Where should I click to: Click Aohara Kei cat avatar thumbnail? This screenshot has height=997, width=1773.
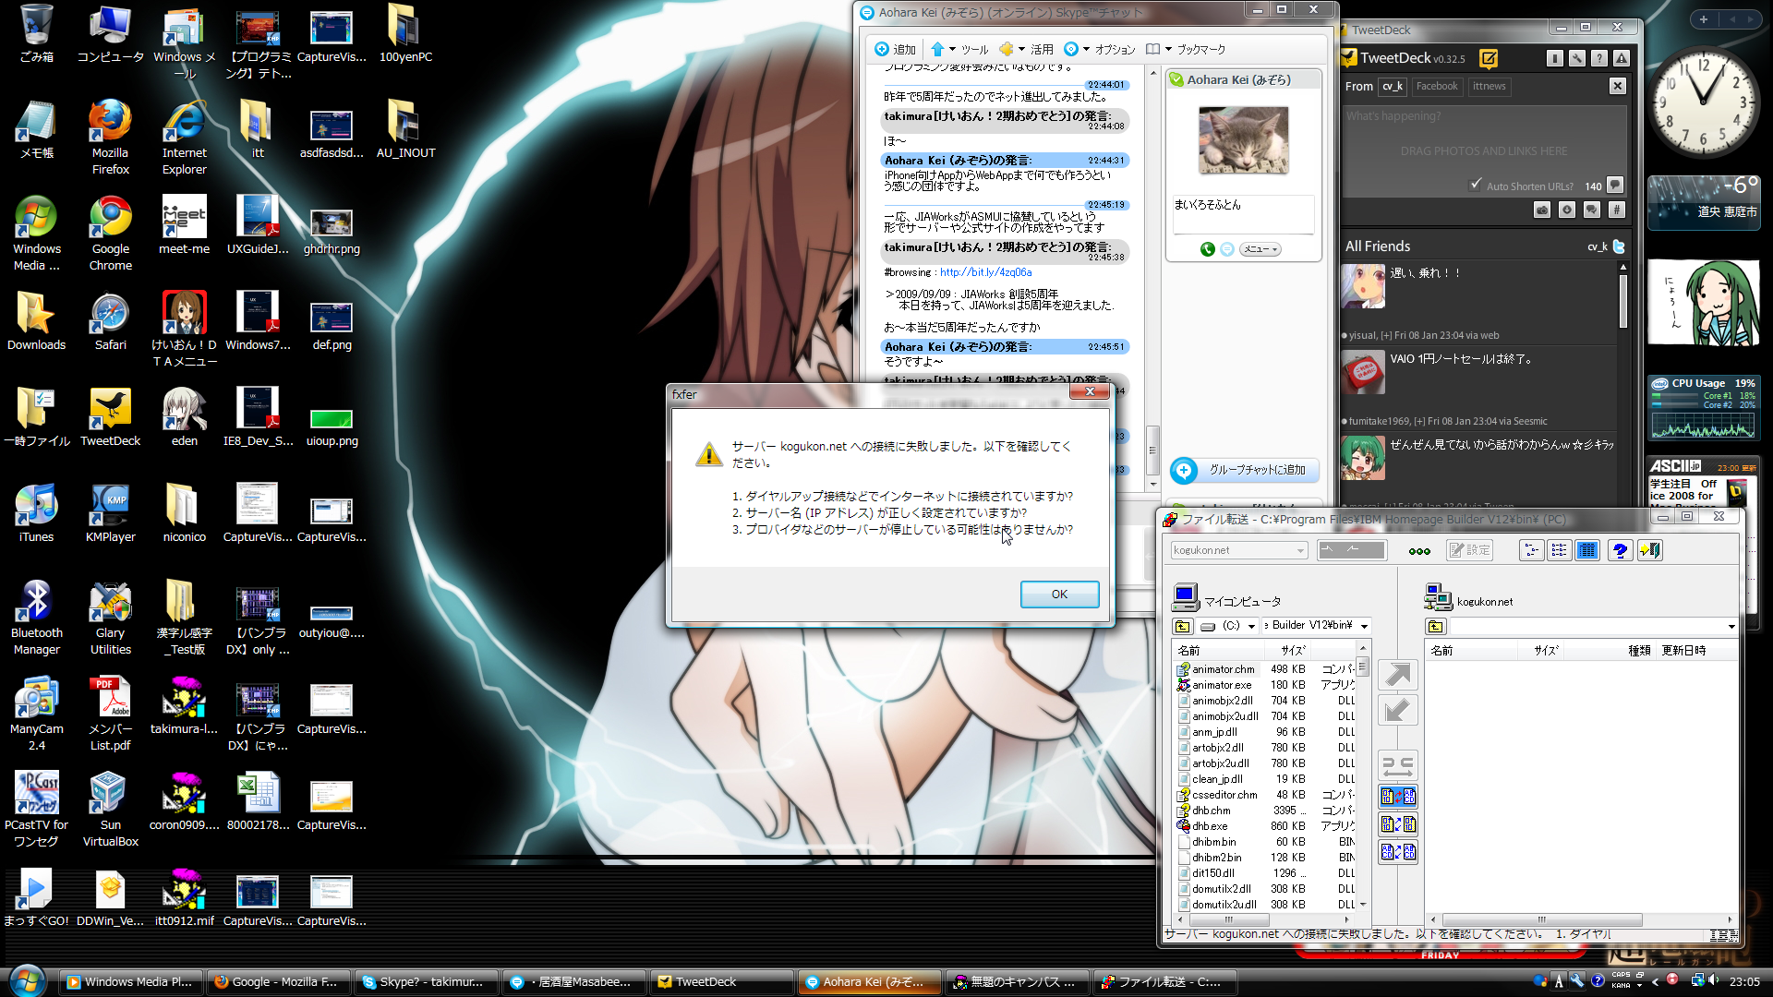[1243, 139]
